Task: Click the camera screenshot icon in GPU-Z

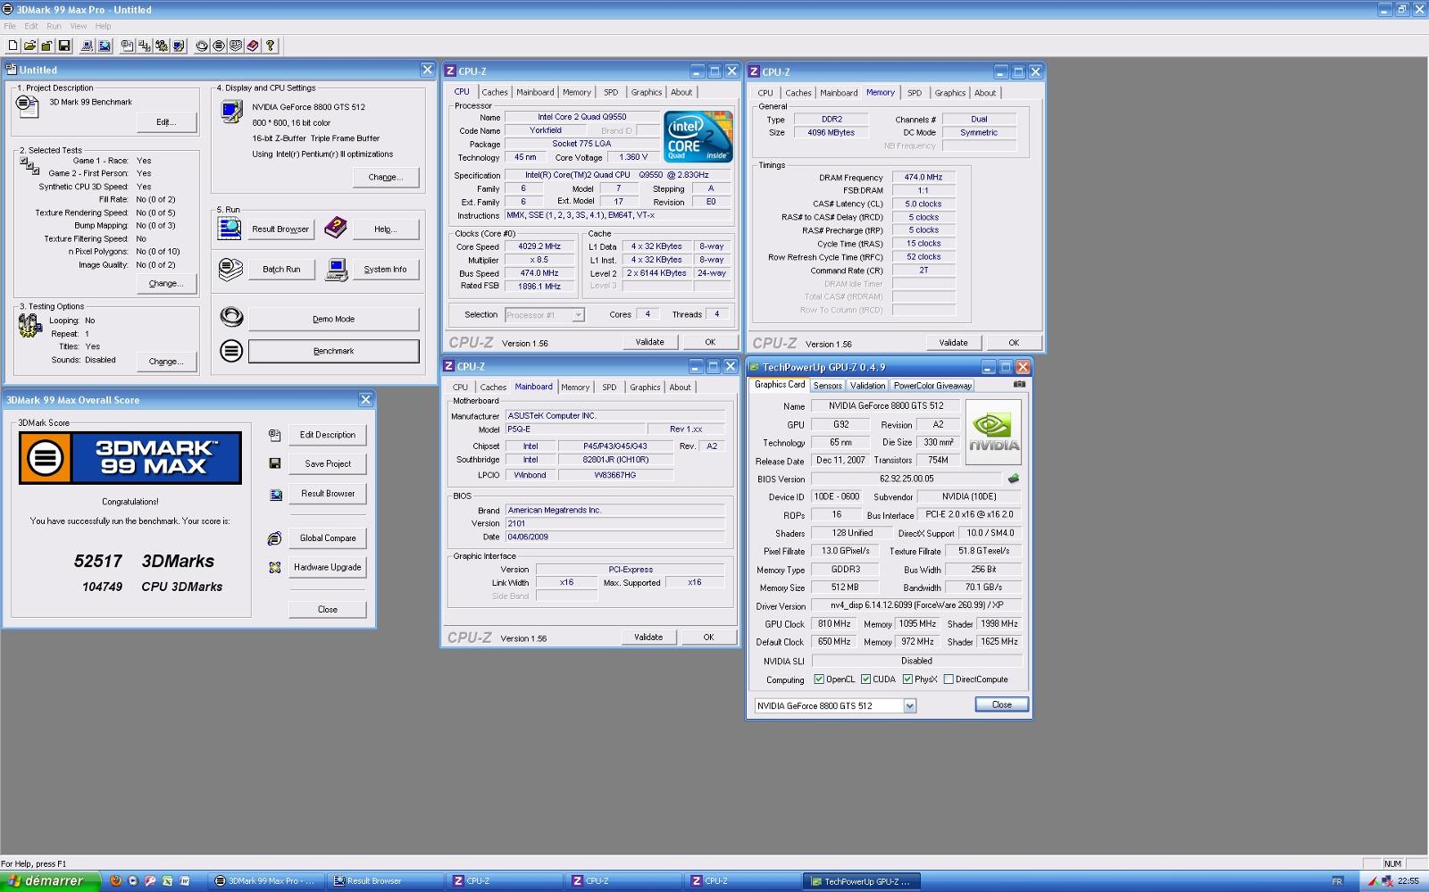Action: point(1019,385)
